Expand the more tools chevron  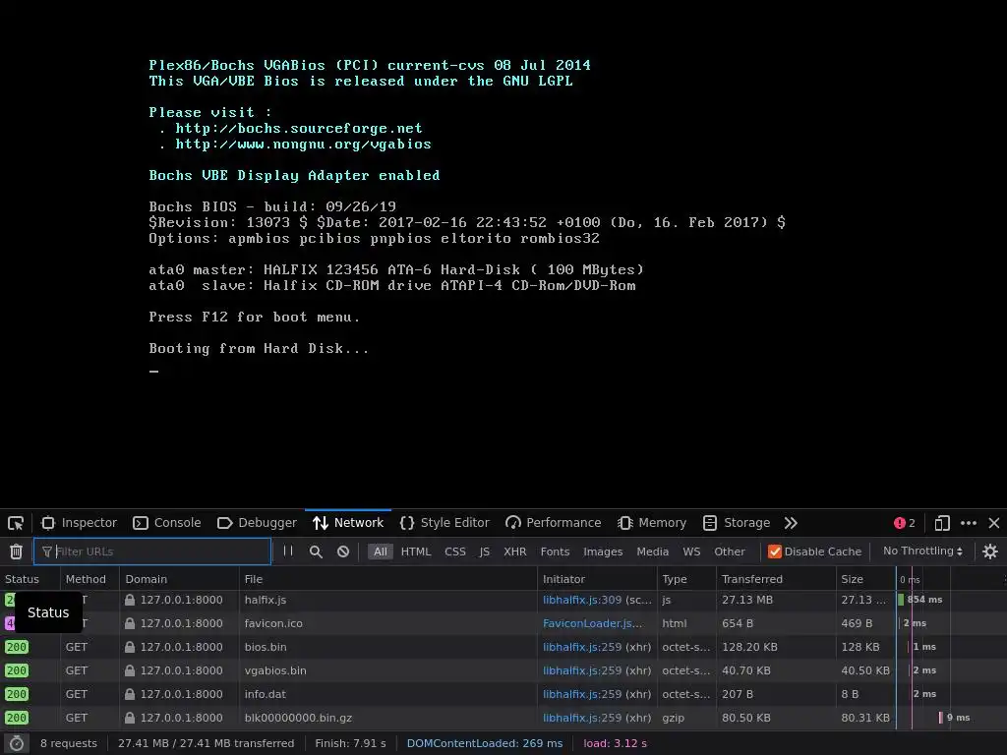click(x=791, y=523)
